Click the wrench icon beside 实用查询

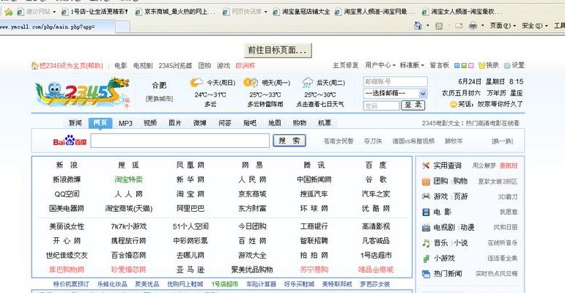coord(426,166)
